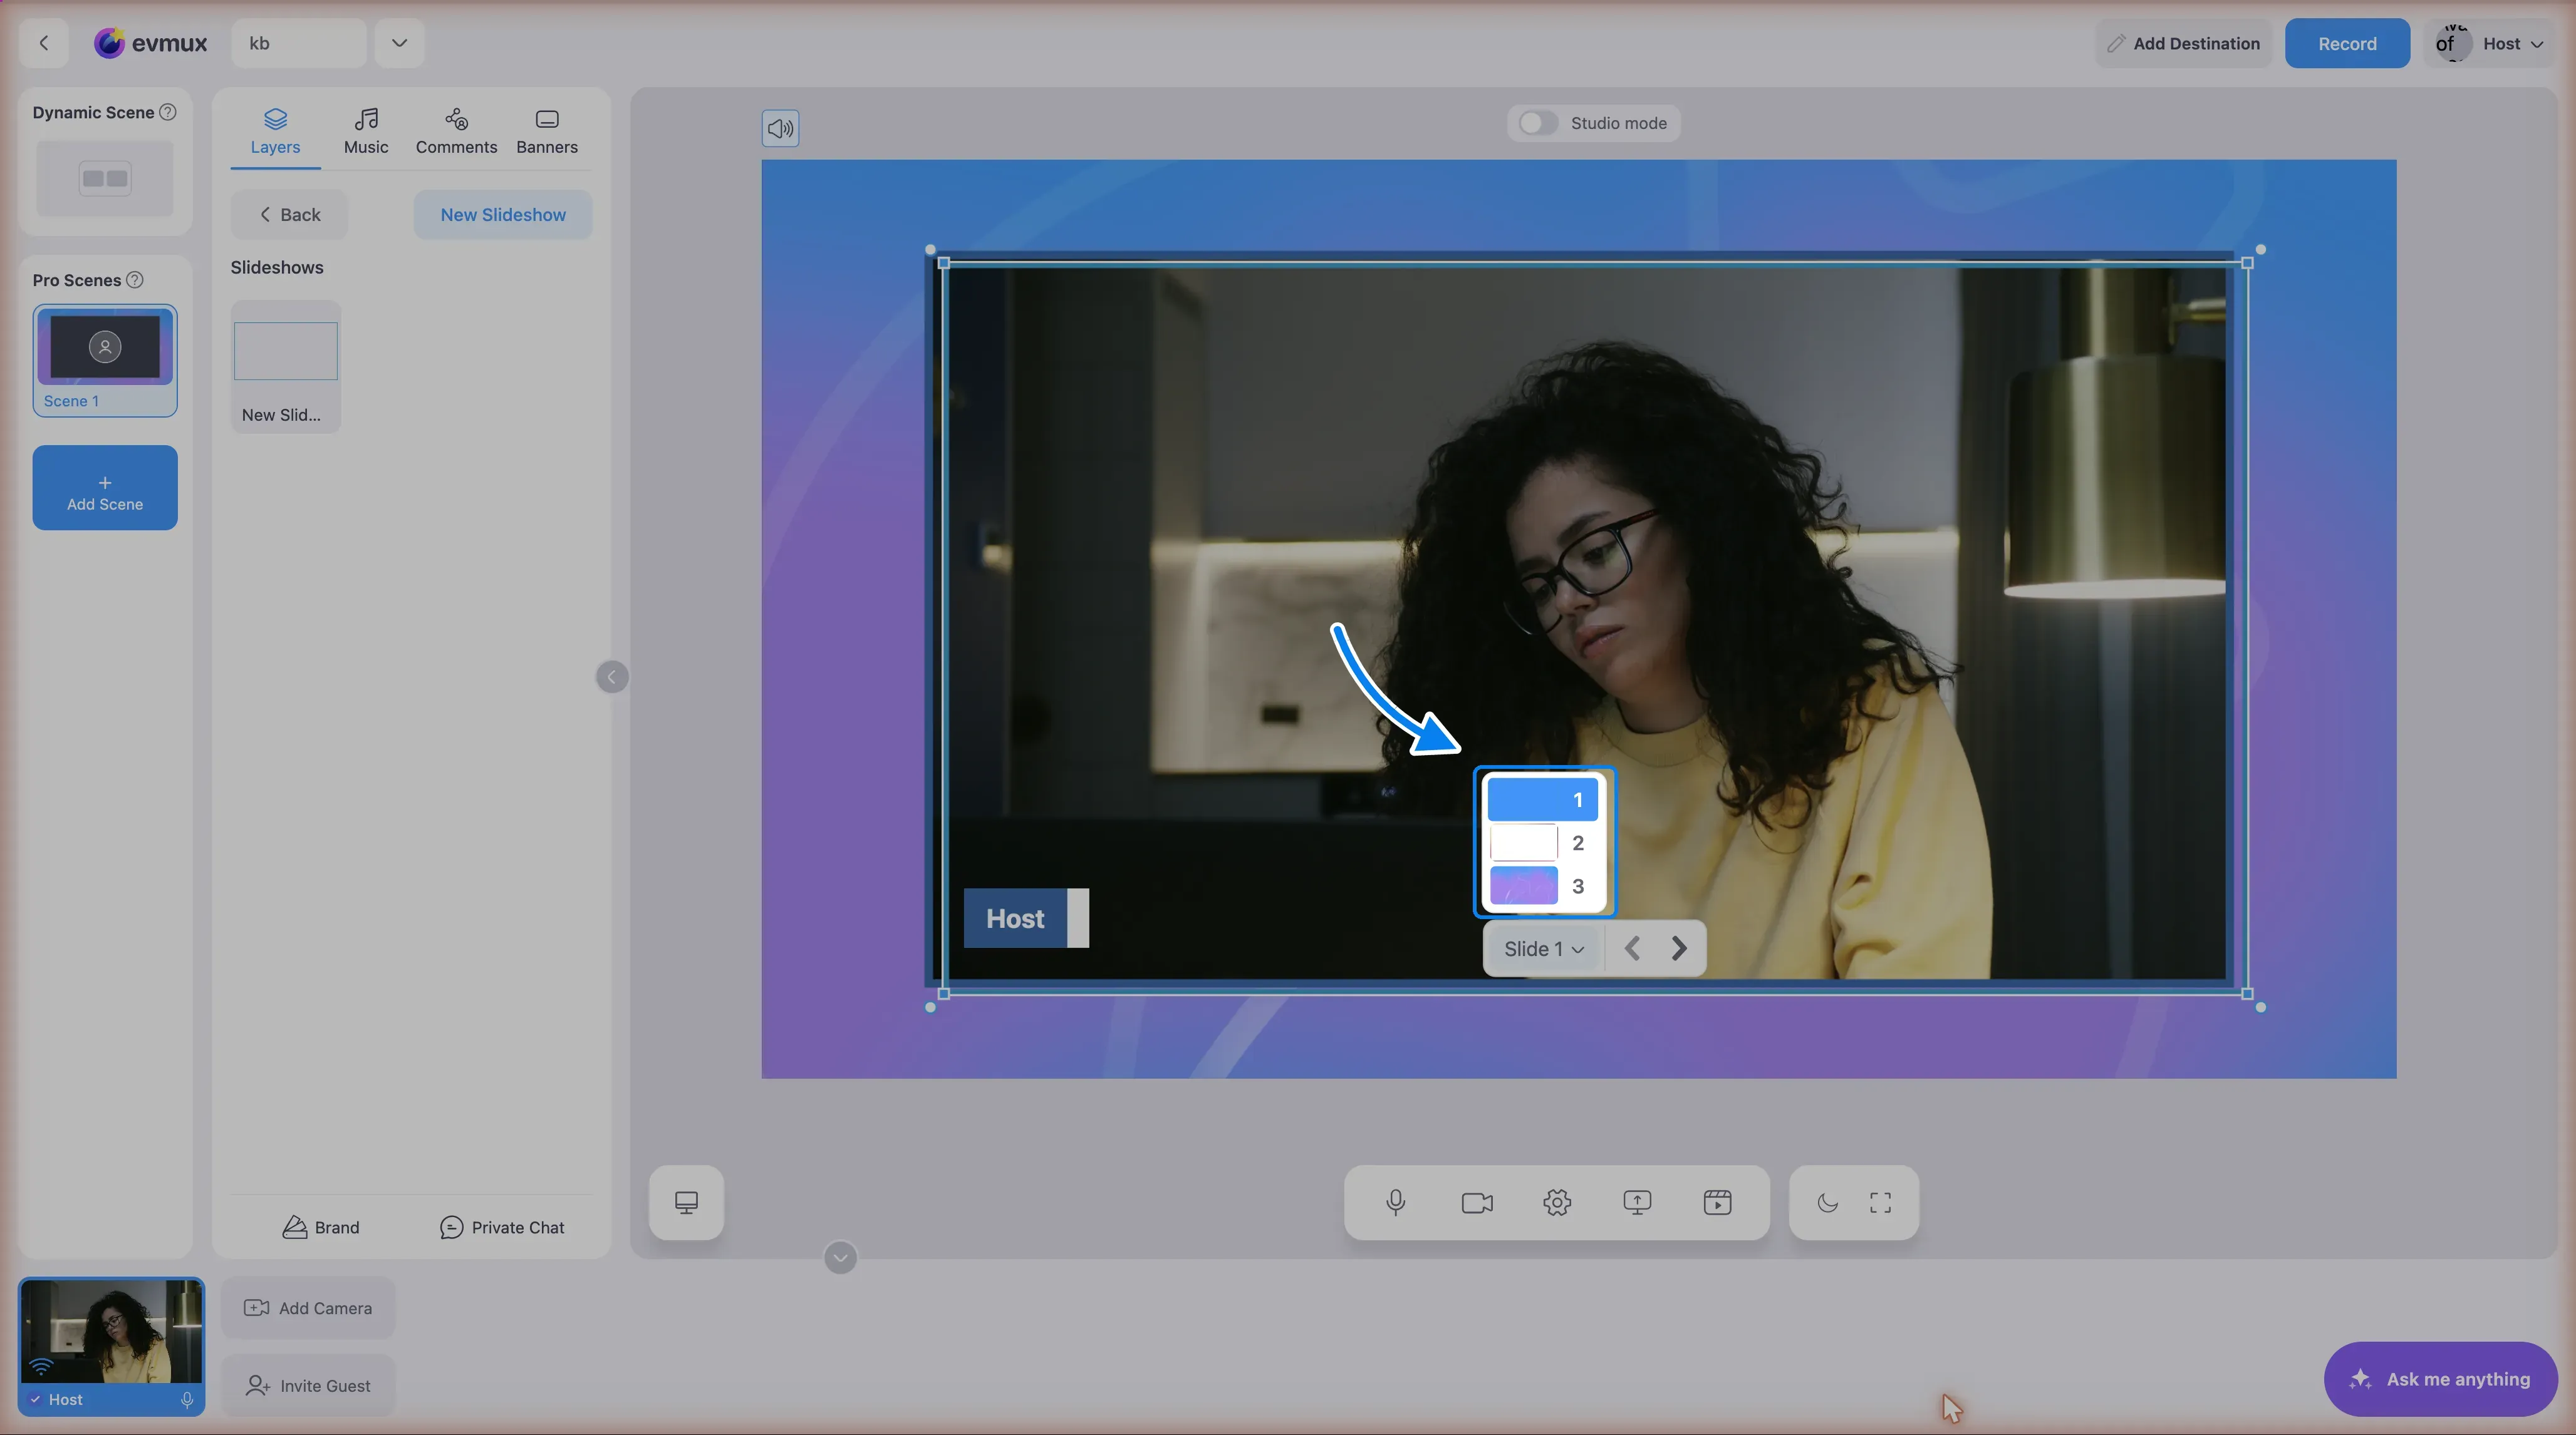Open settings gear in bottom toolbar
Viewport: 2576px width, 1435px height.
pyautogui.click(x=1557, y=1202)
